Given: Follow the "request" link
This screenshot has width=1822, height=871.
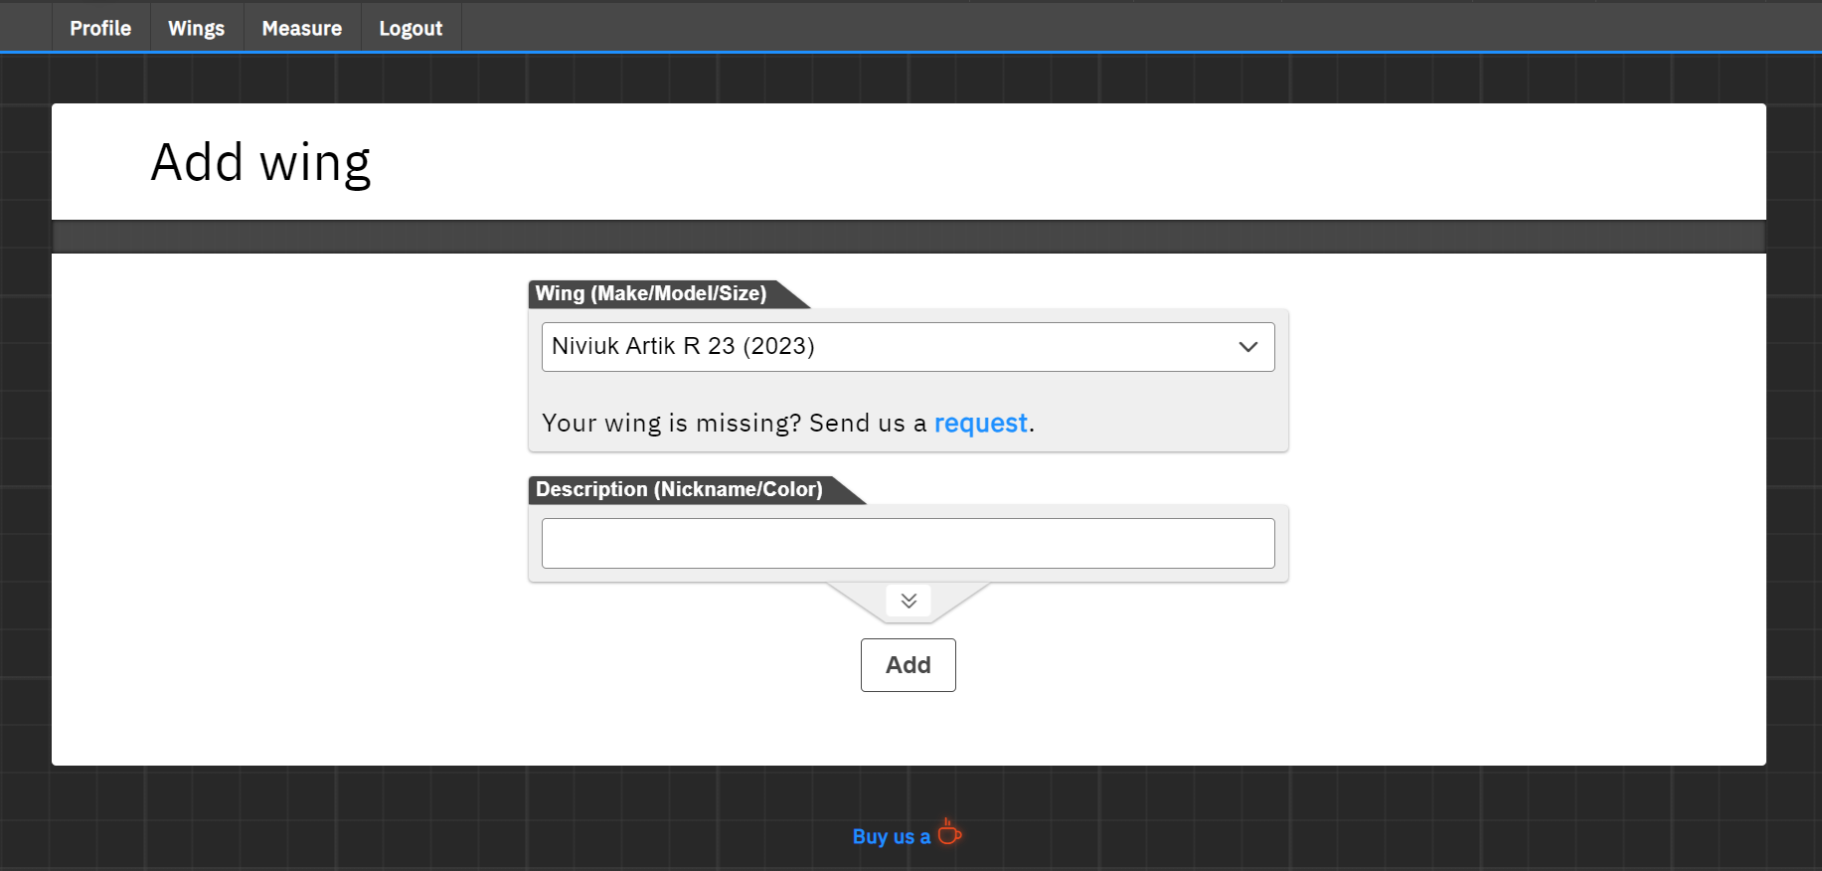Looking at the screenshot, I should (980, 424).
